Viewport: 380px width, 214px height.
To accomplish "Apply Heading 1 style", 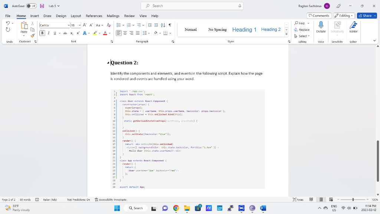I will (244, 30).
